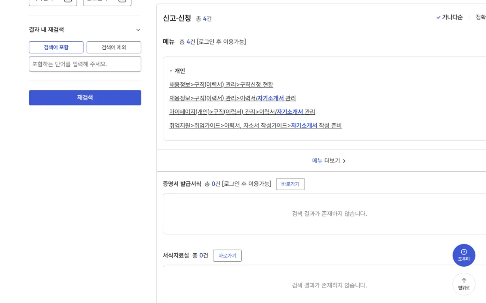Click the - 개인 category label

[177, 71]
